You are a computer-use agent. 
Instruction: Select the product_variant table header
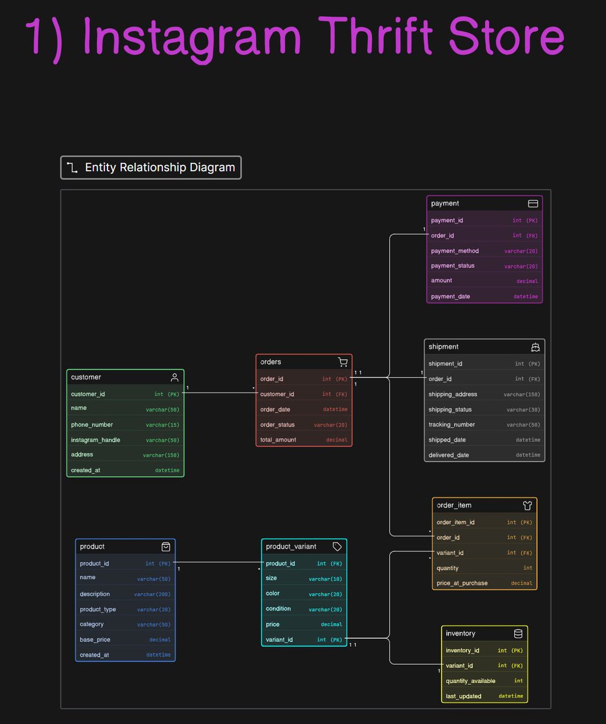tap(304, 547)
